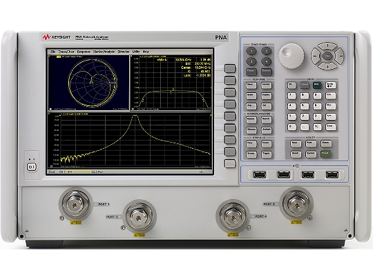
Task: Push the teal Help key
Action: (x=317, y=85)
